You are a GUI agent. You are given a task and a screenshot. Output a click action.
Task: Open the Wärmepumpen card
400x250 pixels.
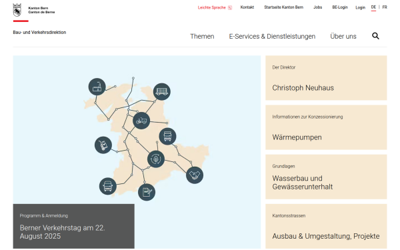point(326,127)
